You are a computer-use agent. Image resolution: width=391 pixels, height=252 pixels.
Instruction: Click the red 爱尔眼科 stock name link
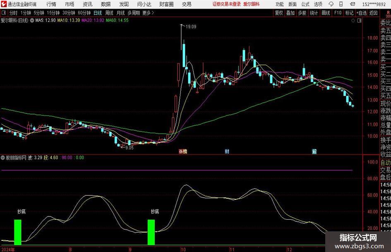click(252, 4)
